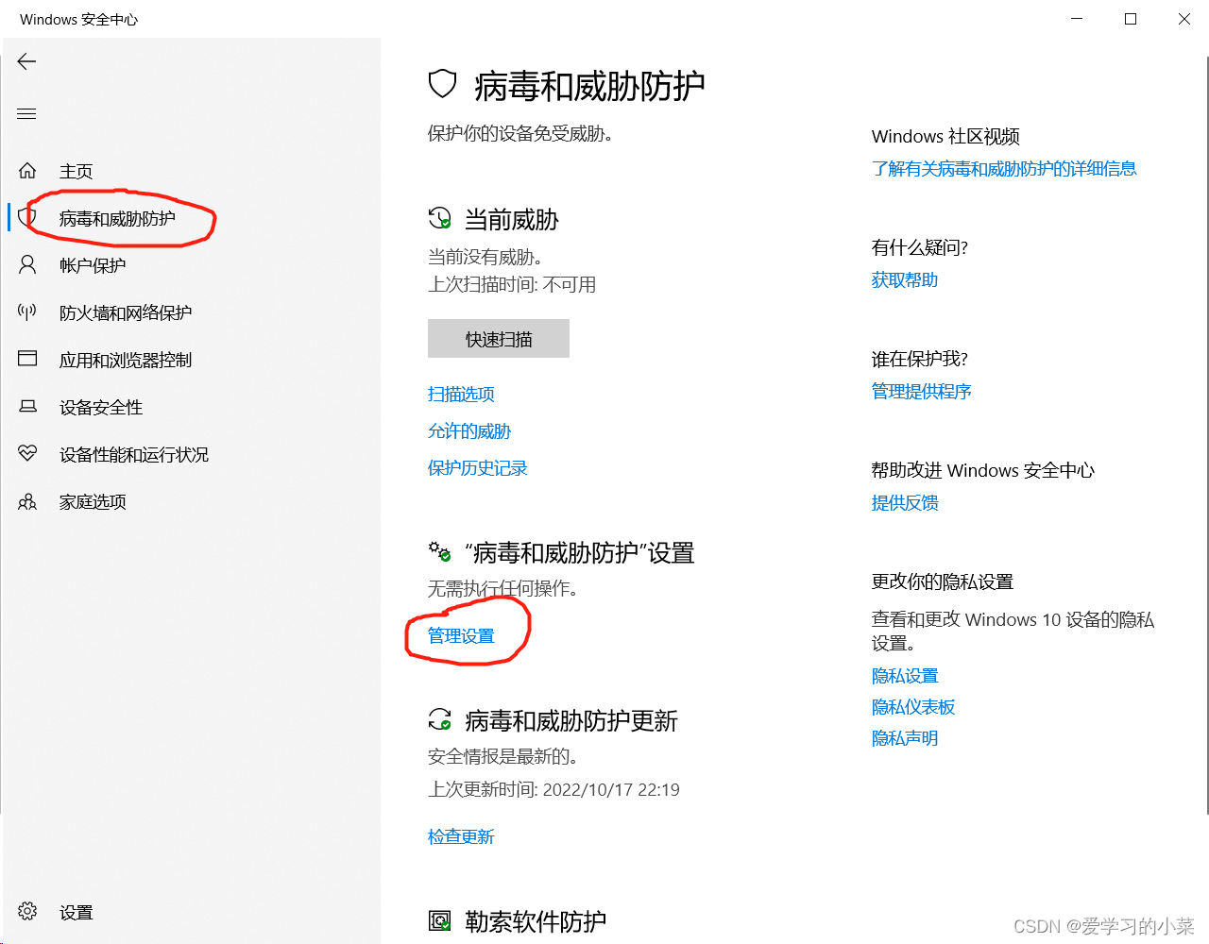The width and height of the screenshot is (1209, 944).
Task: Open the 保护历史记录 link
Action: 478,467
